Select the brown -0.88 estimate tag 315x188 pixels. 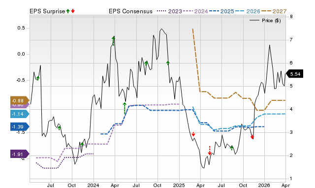pos(20,100)
